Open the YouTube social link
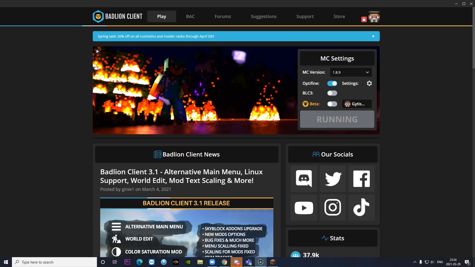The height and width of the screenshot is (267, 475). click(304, 208)
